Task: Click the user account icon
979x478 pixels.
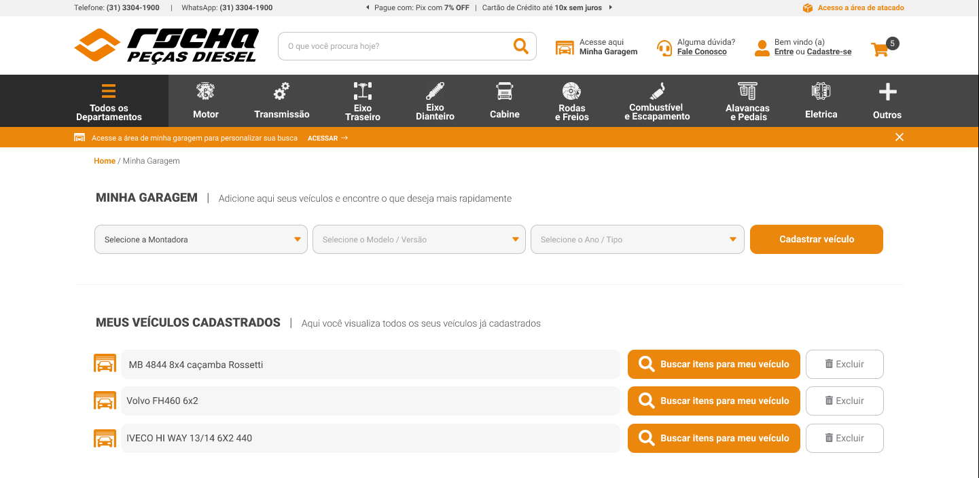Action: click(x=762, y=48)
